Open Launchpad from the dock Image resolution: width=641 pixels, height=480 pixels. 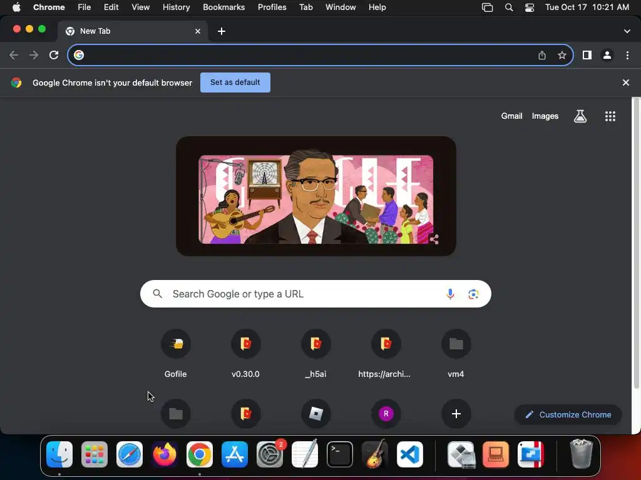click(95, 454)
